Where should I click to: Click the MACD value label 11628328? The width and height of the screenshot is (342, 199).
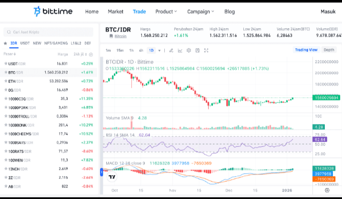click(x=324, y=168)
